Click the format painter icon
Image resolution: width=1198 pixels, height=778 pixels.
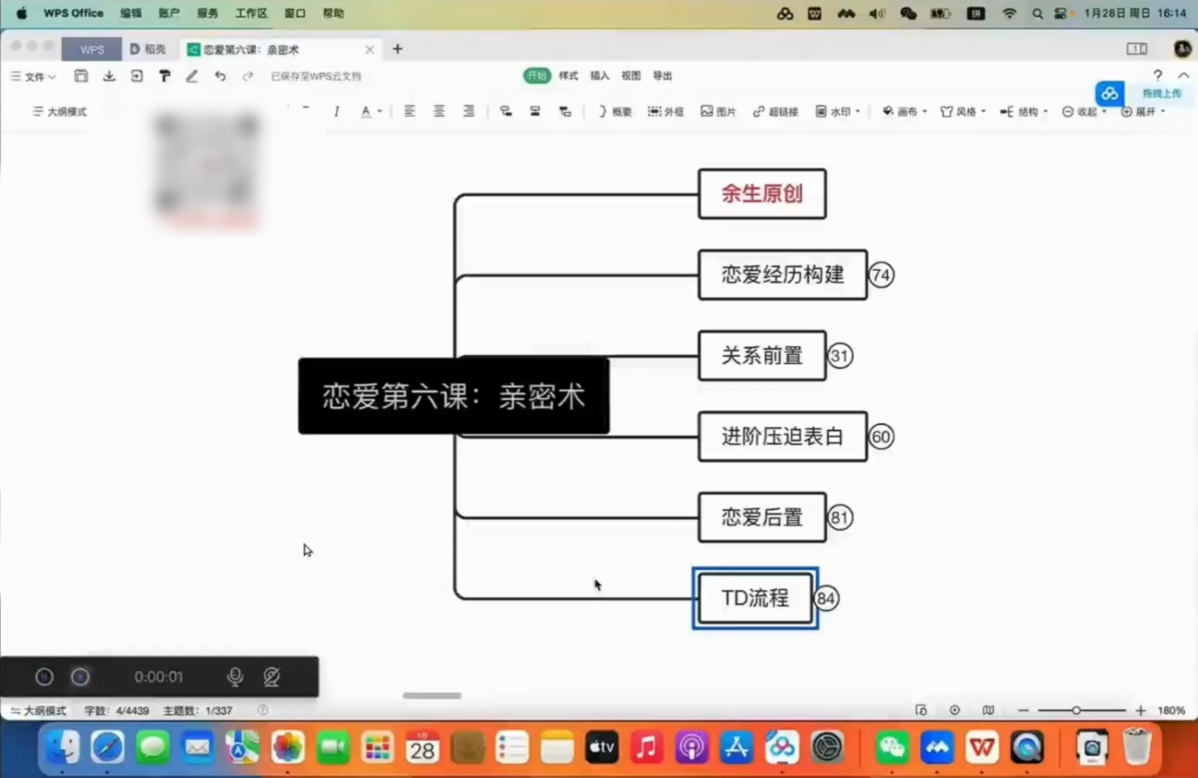click(x=165, y=76)
